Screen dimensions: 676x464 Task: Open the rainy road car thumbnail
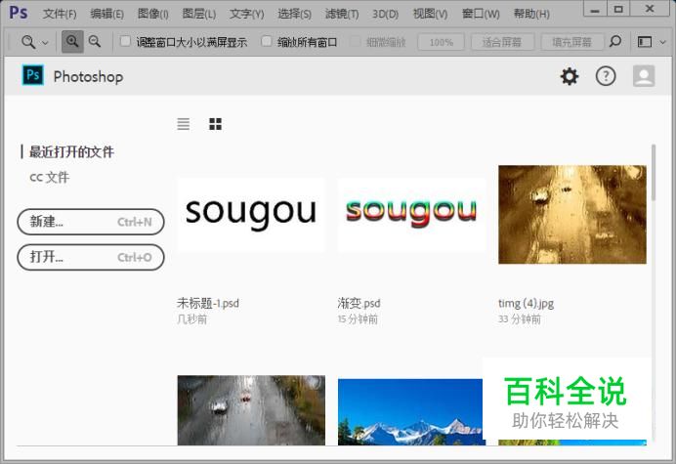pyautogui.click(x=251, y=410)
